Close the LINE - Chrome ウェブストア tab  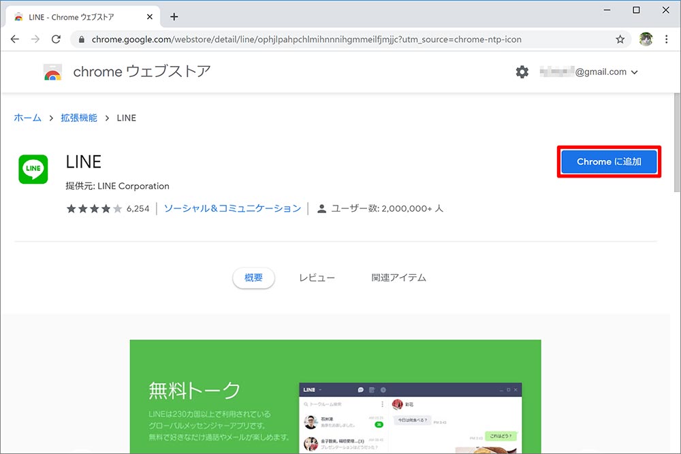pyautogui.click(x=150, y=16)
